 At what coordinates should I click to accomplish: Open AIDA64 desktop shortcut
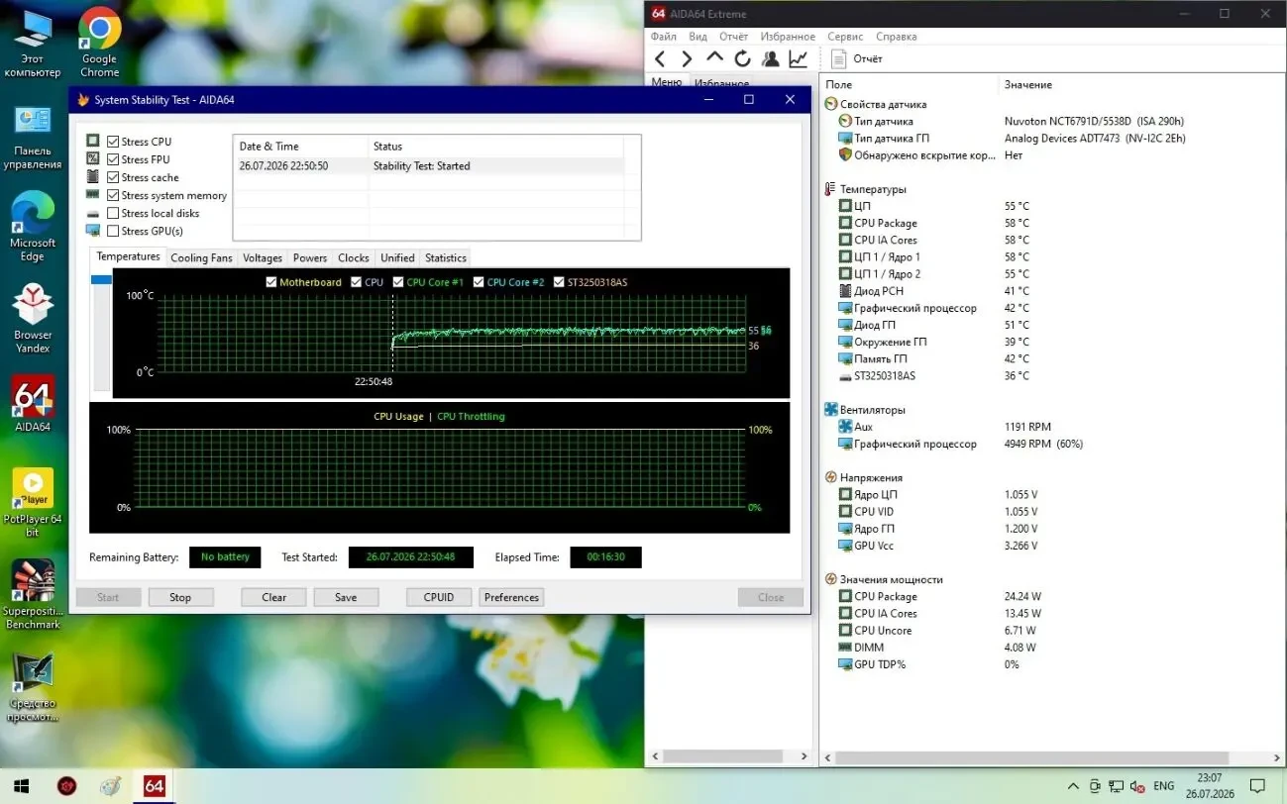(x=33, y=404)
